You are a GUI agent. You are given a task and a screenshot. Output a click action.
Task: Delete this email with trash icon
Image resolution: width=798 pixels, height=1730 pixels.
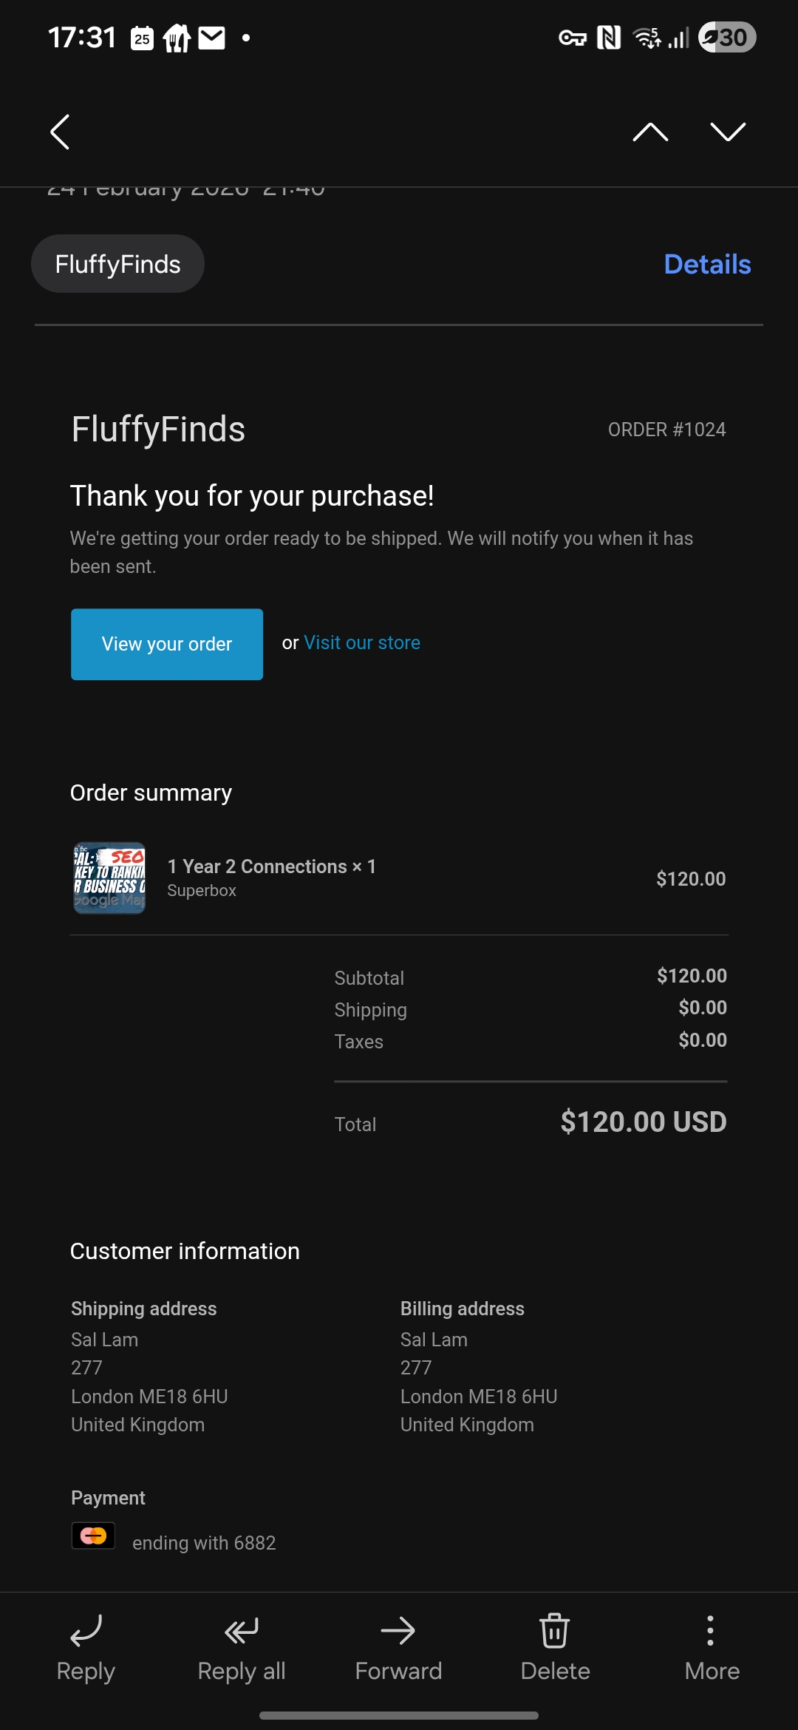(555, 1631)
